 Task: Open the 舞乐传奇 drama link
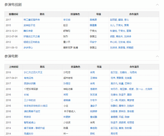[x=28, y=31]
